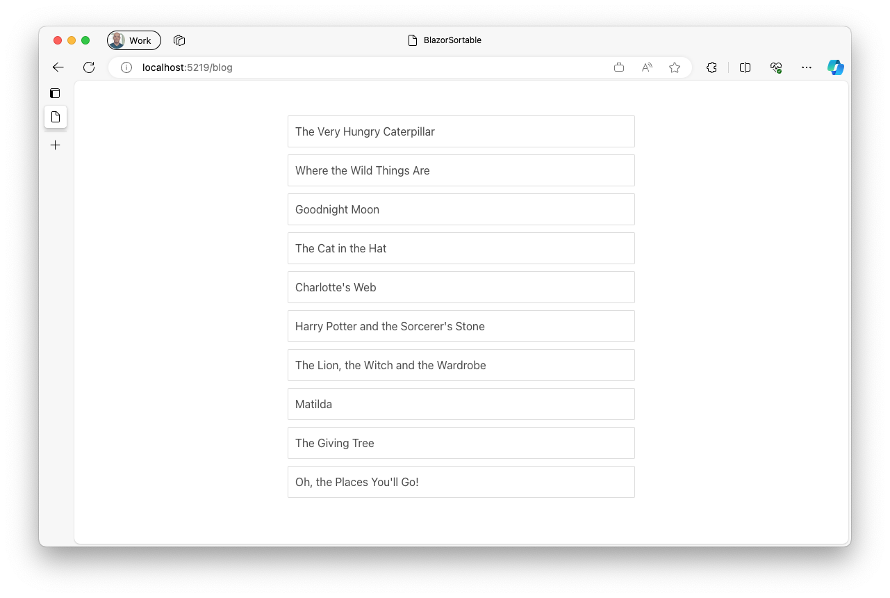
Task: View site information for localhost
Action: (x=125, y=67)
